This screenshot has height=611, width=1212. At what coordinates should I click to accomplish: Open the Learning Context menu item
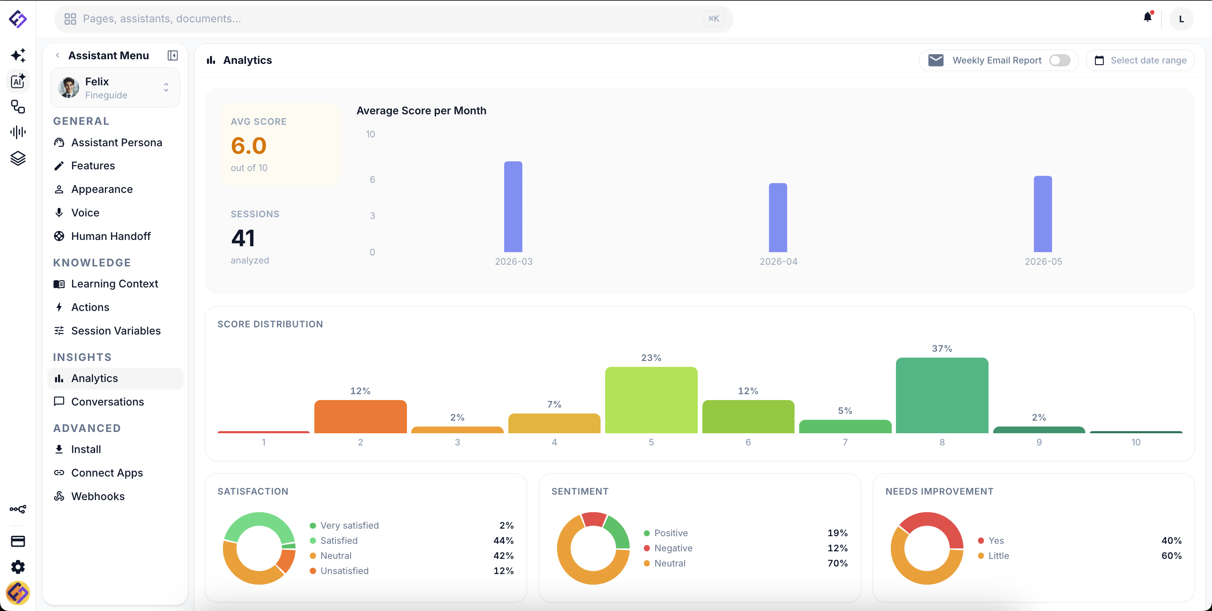[x=115, y=284]
